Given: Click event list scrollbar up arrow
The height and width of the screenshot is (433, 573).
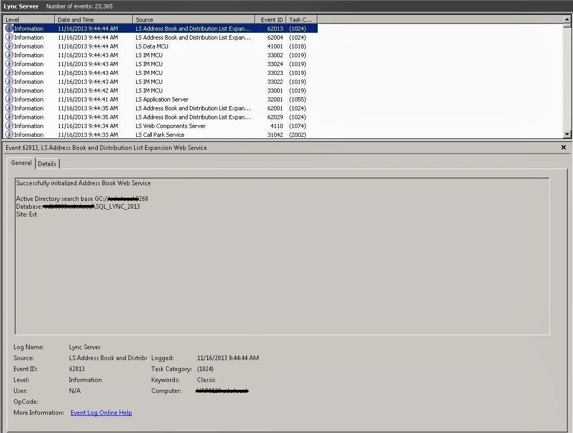Looking at the screenshot, I should click(x=567, y=19).
